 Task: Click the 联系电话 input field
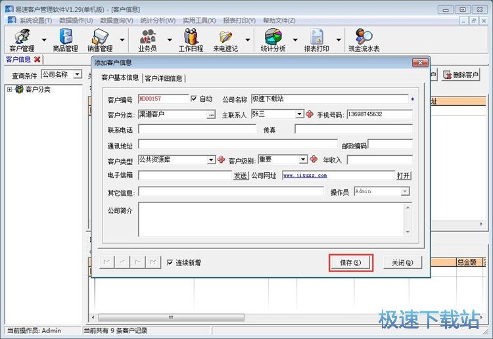click(197, 129)
